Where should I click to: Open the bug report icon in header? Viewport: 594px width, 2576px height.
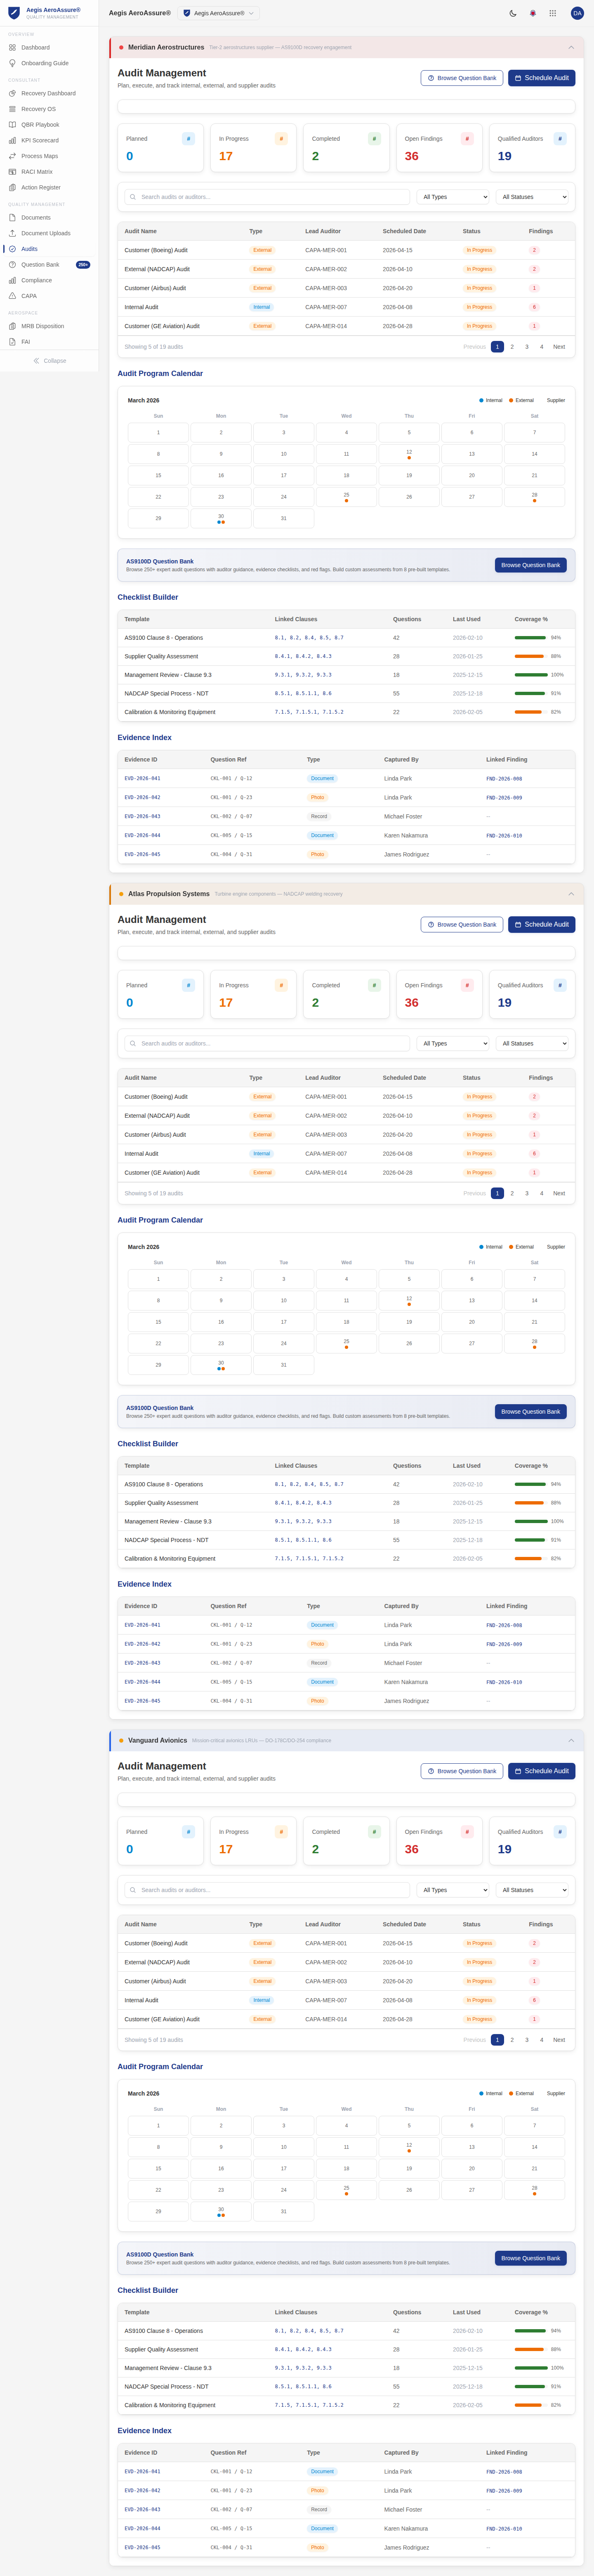(x=533, y=13)
